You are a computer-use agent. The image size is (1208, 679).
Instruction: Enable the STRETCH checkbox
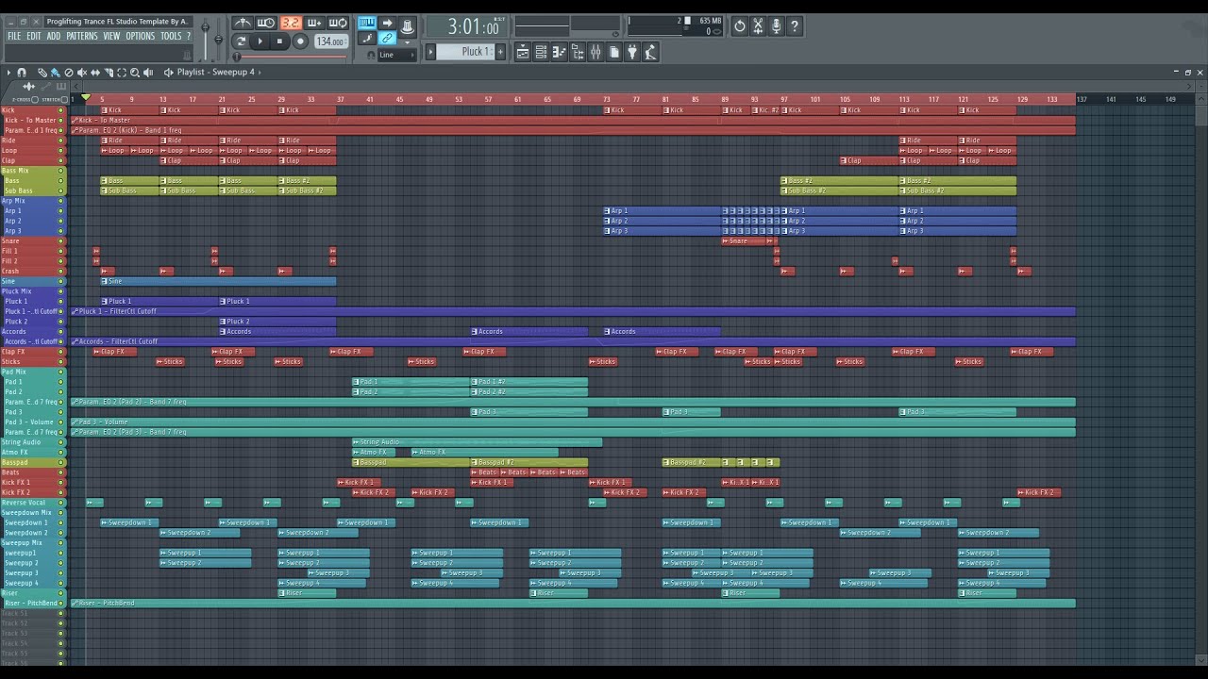[63, 99]
